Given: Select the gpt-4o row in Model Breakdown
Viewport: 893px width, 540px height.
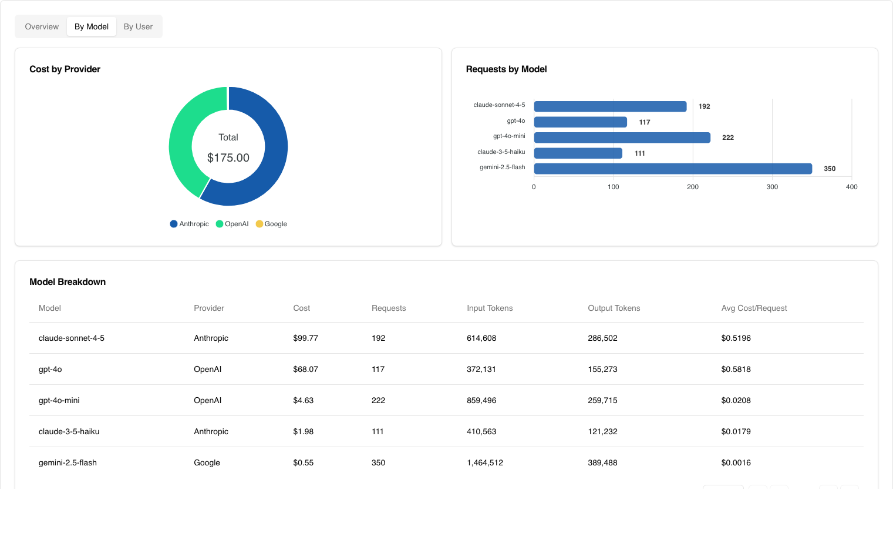Looking at the screenshot, I should coord(446,369).
